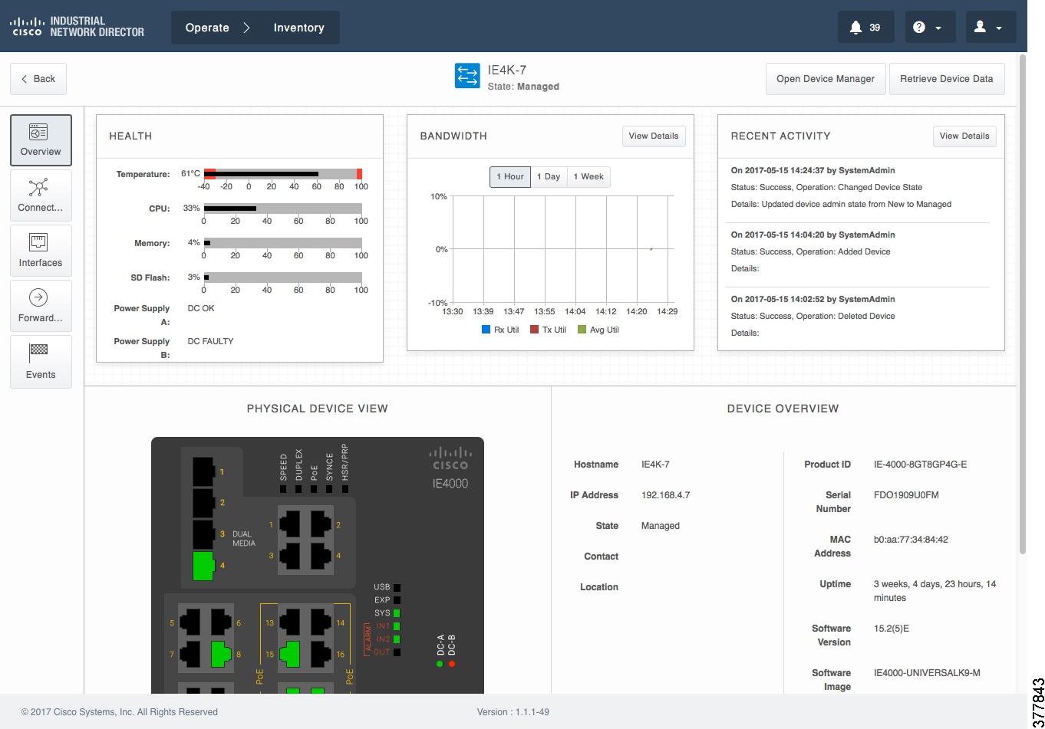Viewport: 1045px width, 729px height.
Task: Click the Temperature gauge bar
Action: (282, 174)
